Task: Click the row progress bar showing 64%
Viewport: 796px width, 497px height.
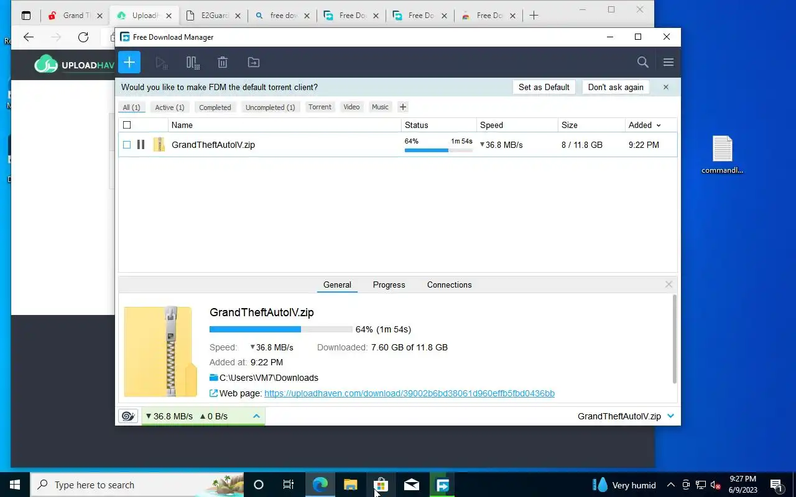Action: click(438, 150)
